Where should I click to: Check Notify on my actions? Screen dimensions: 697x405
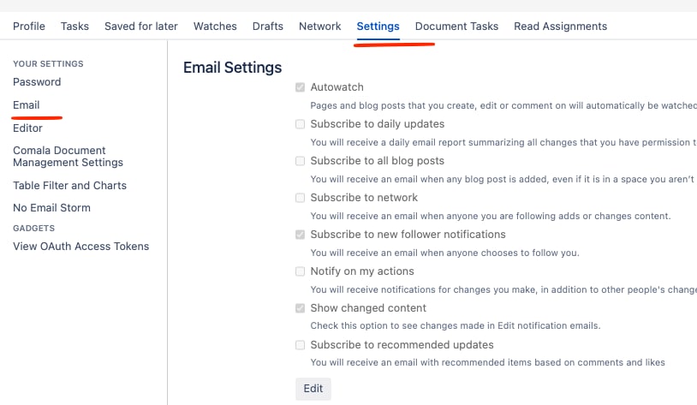coord(300,271)
